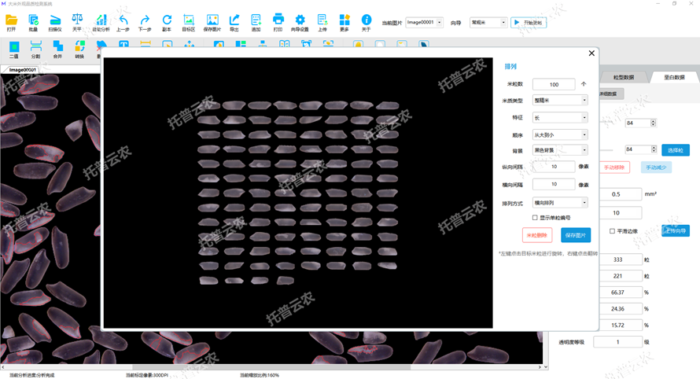
Task: Click the 纵向间隔 pixel input field
Action: (554, 167)
